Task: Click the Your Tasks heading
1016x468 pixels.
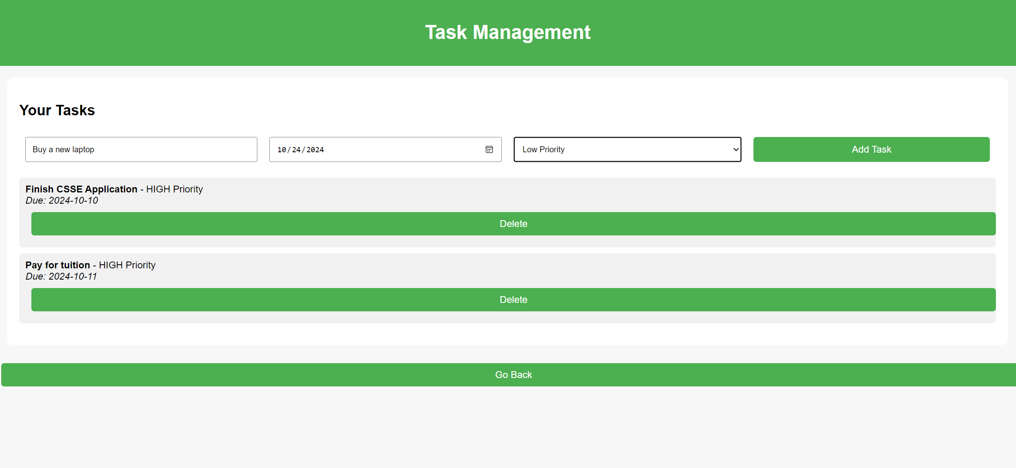Action: point(57,110)
